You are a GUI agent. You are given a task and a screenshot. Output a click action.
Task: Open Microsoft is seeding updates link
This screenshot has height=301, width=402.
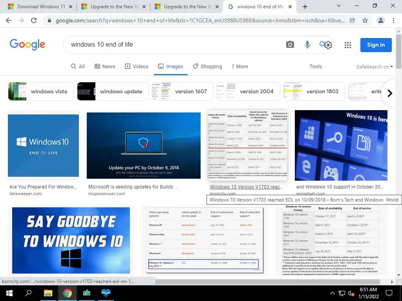[x=133, y=187]
